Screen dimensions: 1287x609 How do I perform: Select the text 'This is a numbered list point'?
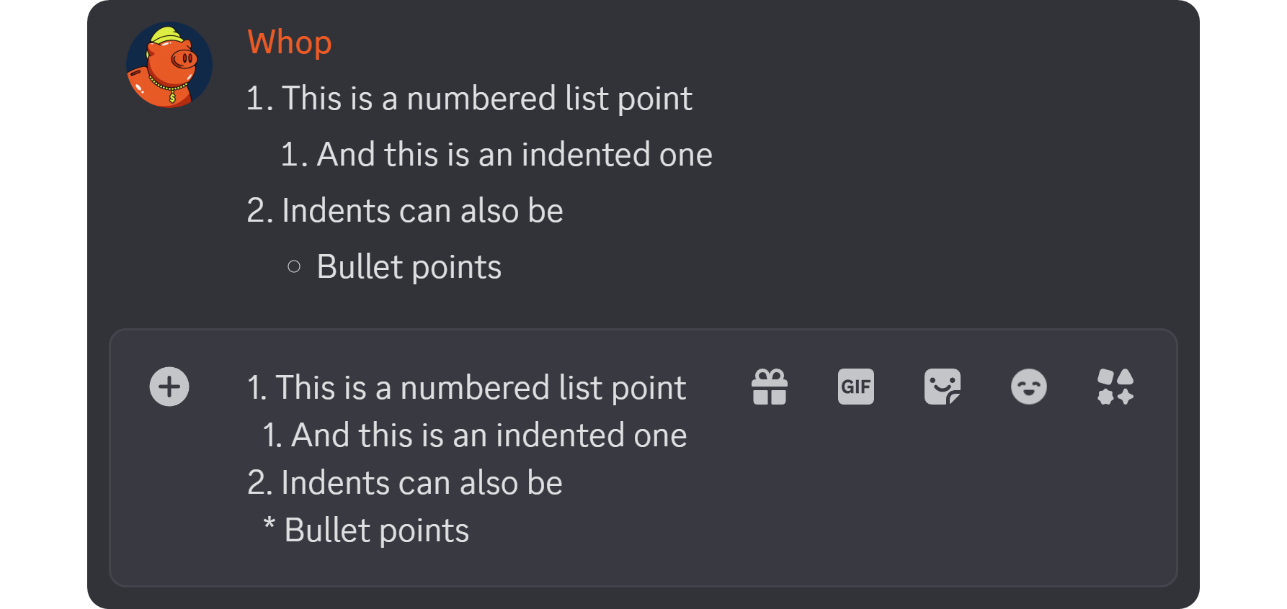[487, 98]
